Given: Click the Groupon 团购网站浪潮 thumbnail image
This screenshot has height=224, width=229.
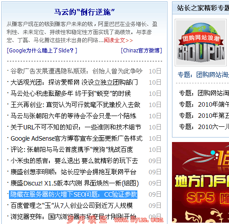Looking at the screenshot, I should (201, 43).
